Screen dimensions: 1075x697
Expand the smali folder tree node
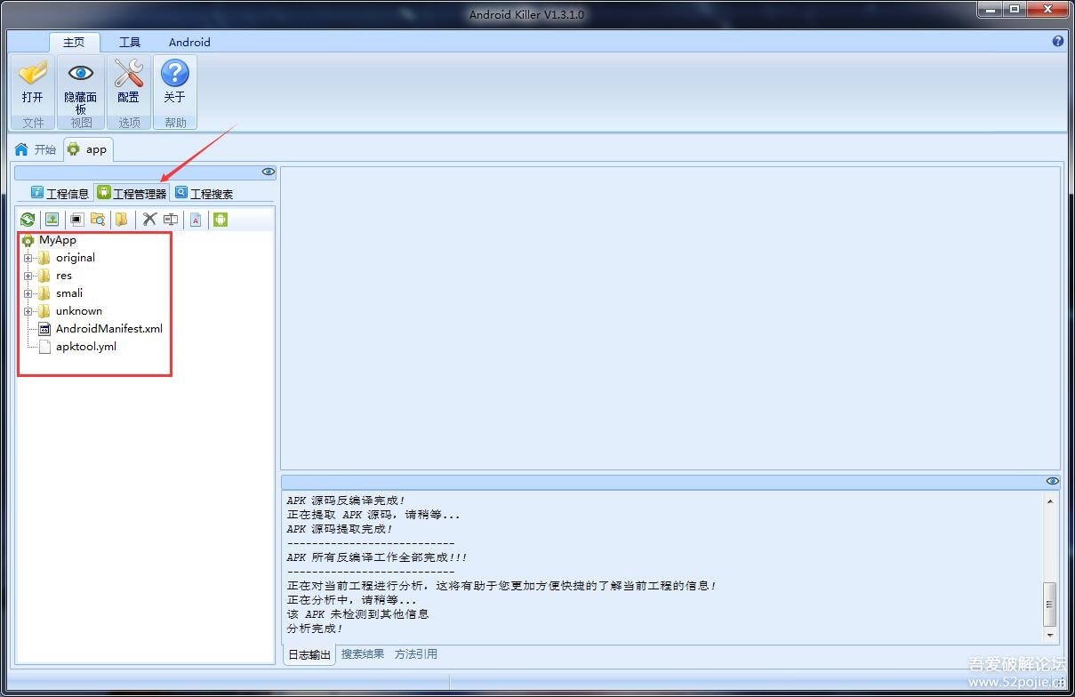28,293
